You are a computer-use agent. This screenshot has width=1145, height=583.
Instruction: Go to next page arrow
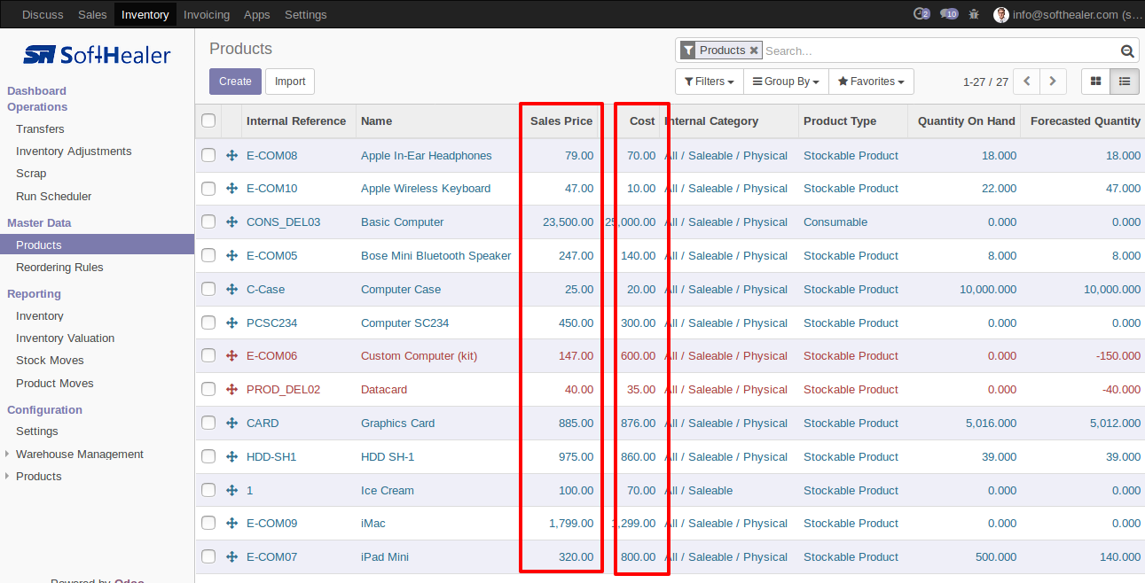pyautogui.click(x=1053, y=82)
